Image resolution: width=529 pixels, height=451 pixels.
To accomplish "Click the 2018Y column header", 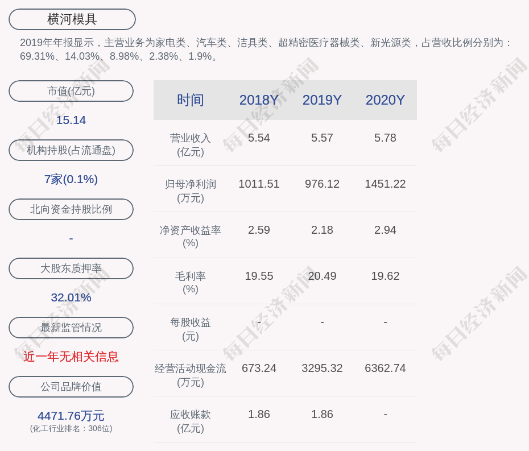I will coord(259,100).
